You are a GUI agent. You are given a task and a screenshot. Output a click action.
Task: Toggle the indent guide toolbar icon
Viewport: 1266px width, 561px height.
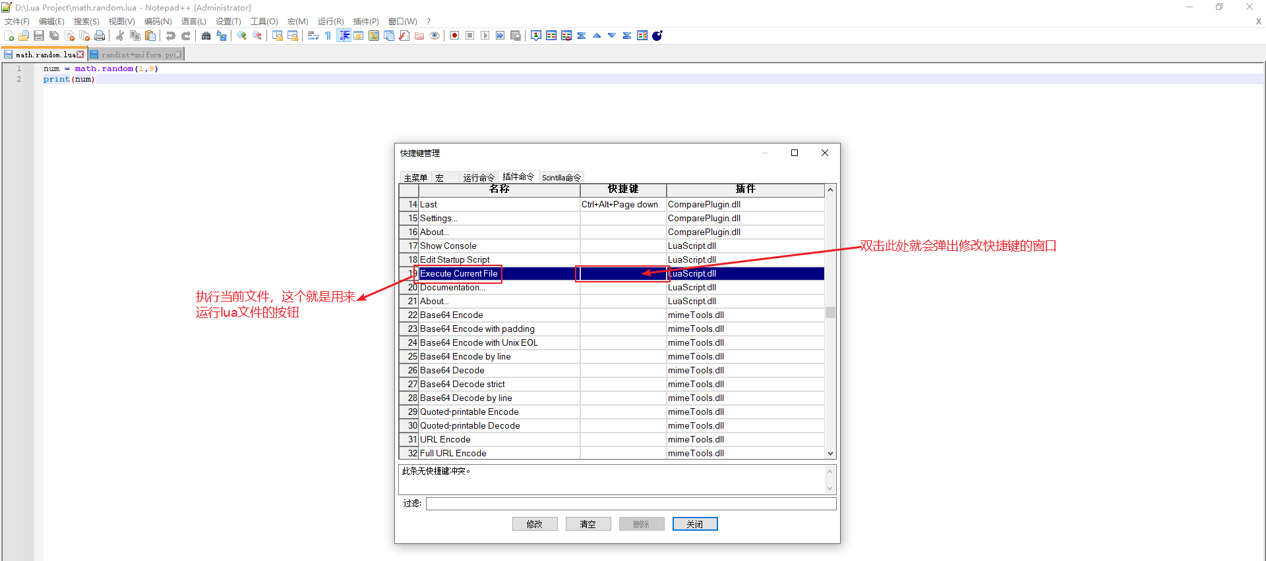pos(344,36)
